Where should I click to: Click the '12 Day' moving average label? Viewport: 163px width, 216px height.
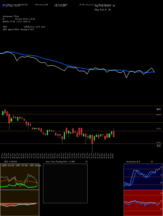pyautogui.click(x=12, y=6)
